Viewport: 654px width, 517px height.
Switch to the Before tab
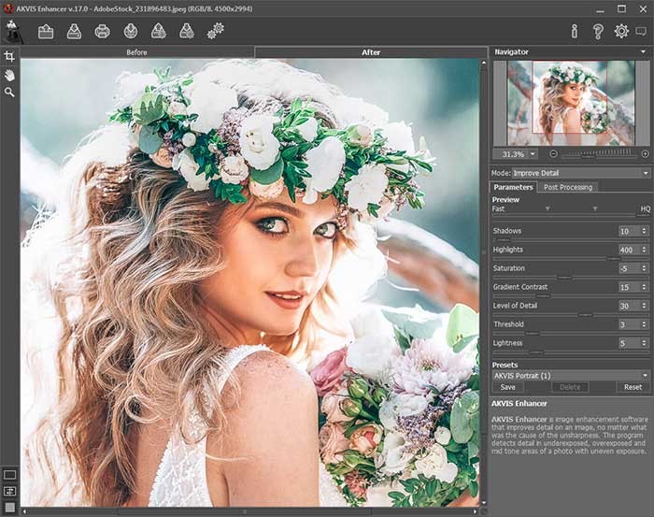pos(136,52)
